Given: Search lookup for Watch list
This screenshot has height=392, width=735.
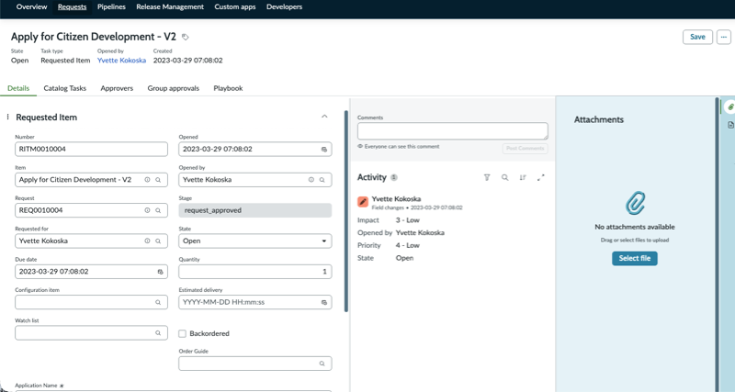Looking at the screenshot, I should point(158,333).
